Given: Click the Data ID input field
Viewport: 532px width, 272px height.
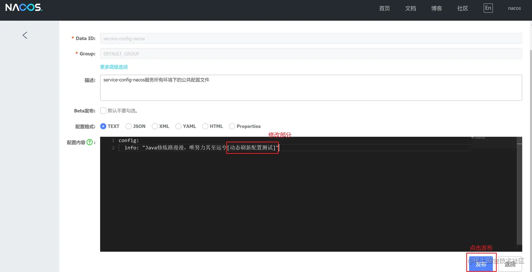Looking at the screenshot, I should (311, 38).
